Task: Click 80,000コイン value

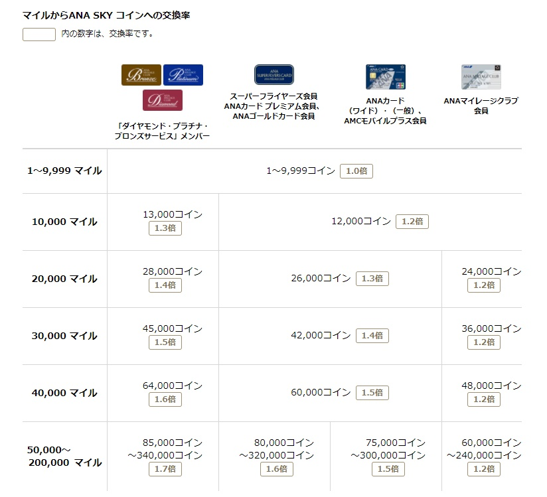Action: (284, 443)
